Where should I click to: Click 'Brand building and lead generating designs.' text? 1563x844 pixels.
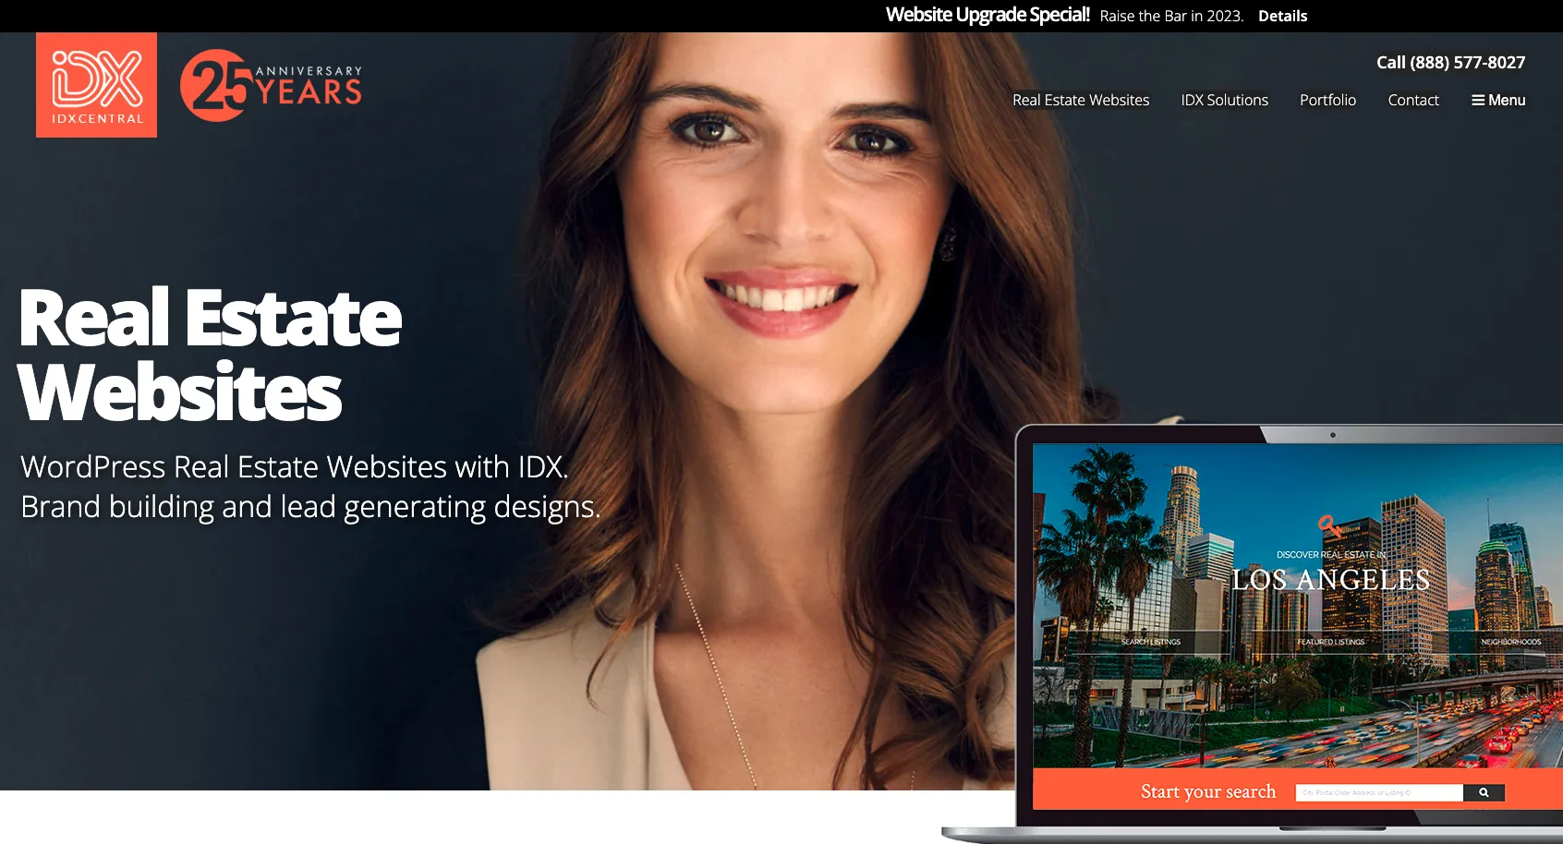pyautogui.click(x=310, y=506)
